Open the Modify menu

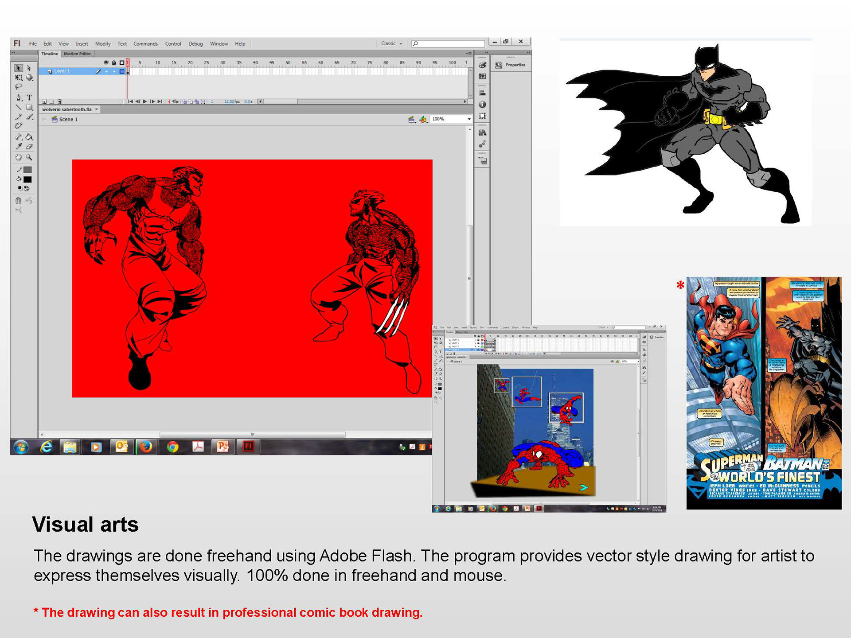[103, 44]
